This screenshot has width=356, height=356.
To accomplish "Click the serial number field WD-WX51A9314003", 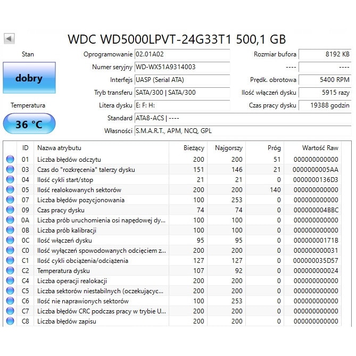I will pyautogui.click(x=181, y=67).
